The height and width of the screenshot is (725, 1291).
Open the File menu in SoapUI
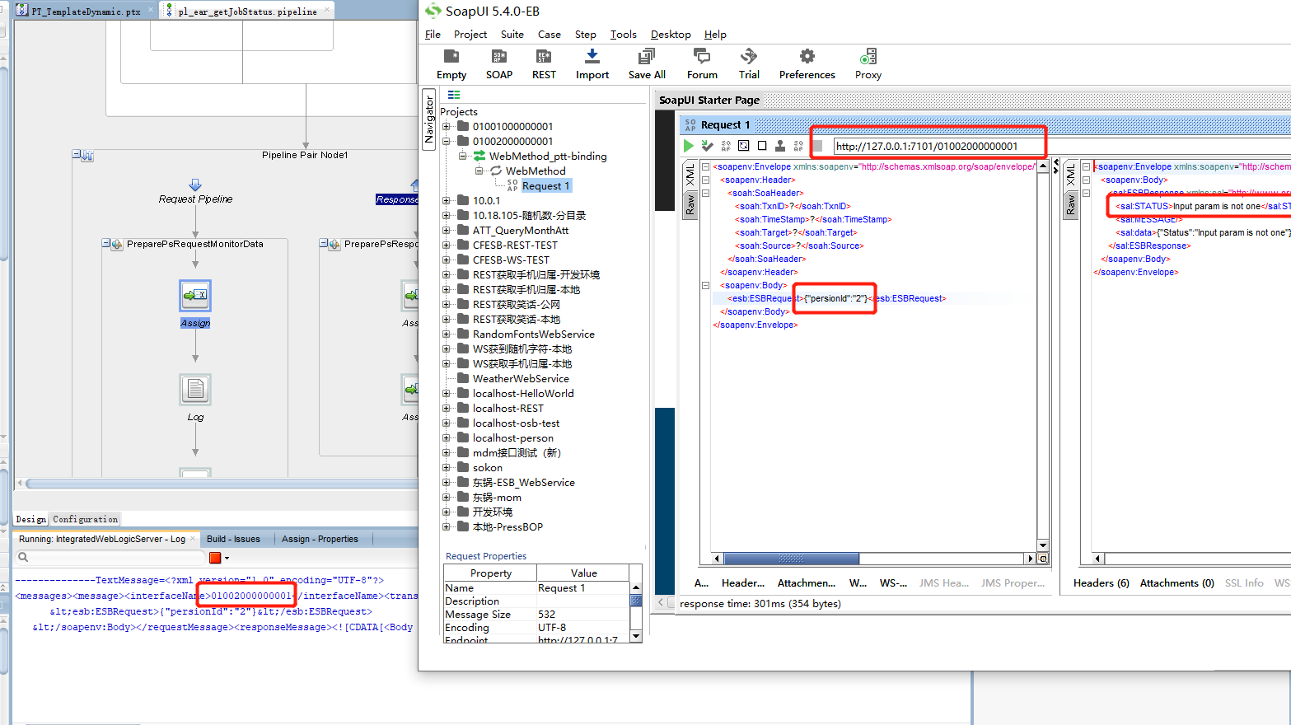tap(433, 34)
